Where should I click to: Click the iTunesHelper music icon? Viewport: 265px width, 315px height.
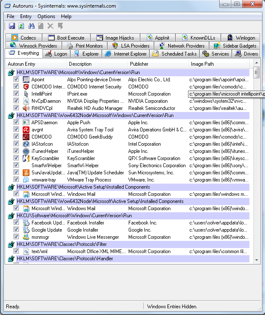click(26, 151)
